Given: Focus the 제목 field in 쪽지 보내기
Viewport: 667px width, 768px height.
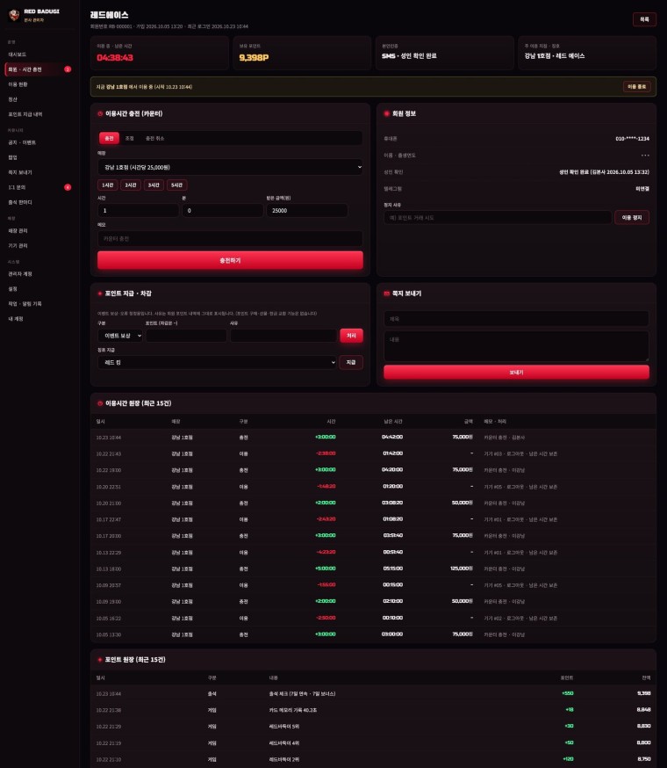Looking at the screenshot, I should [x=516, y=319].
